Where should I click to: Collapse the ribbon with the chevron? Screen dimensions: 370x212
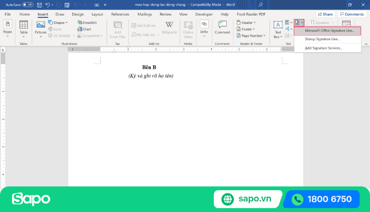366,44
